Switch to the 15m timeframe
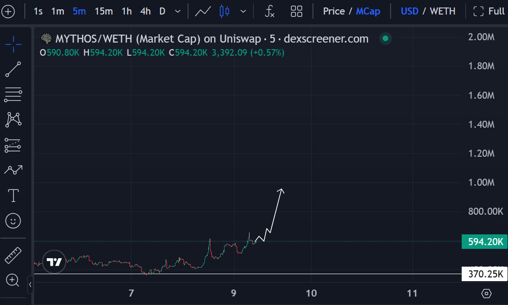Screen dimensions: 508x305 [104, 11]
